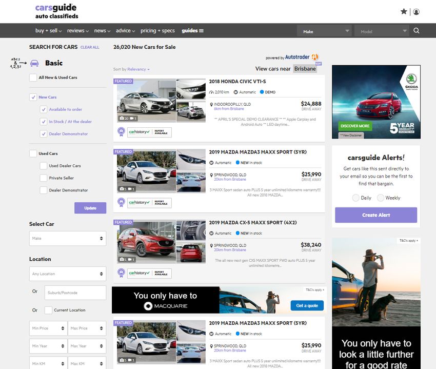Open the user account profile icon
The width and height of the screenshot is (436, 369).
(x=417, y=12)
